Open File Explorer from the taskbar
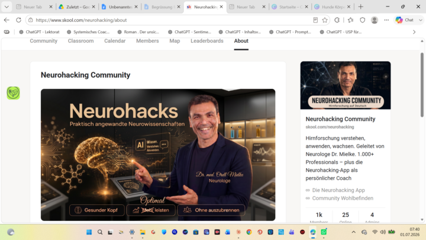This screenshot has height=240, width=426. point(143,232)
